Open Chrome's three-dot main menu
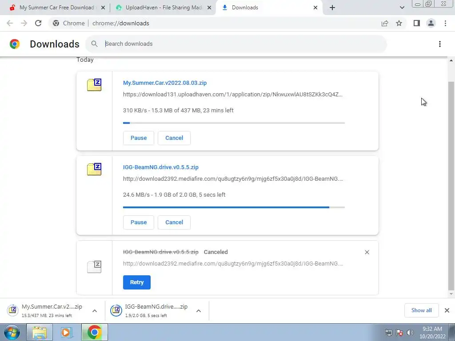This screenshot has height=341, width=455. pos(445,23)
